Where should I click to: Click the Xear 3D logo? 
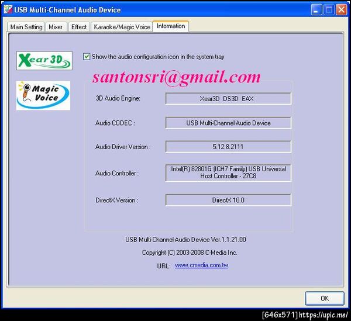[x=44, y=61]
